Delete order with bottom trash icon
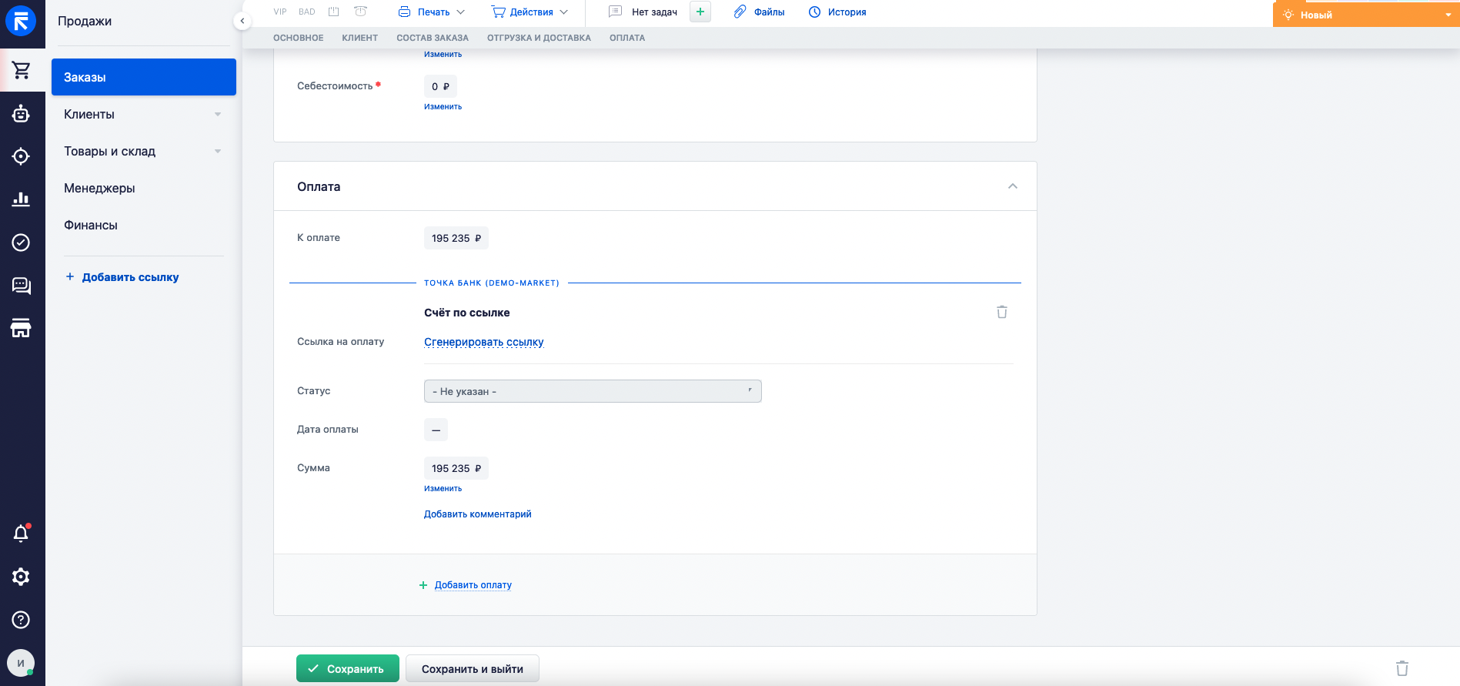This screenshot has width=1460, height=686. [x=1402, y=668]
